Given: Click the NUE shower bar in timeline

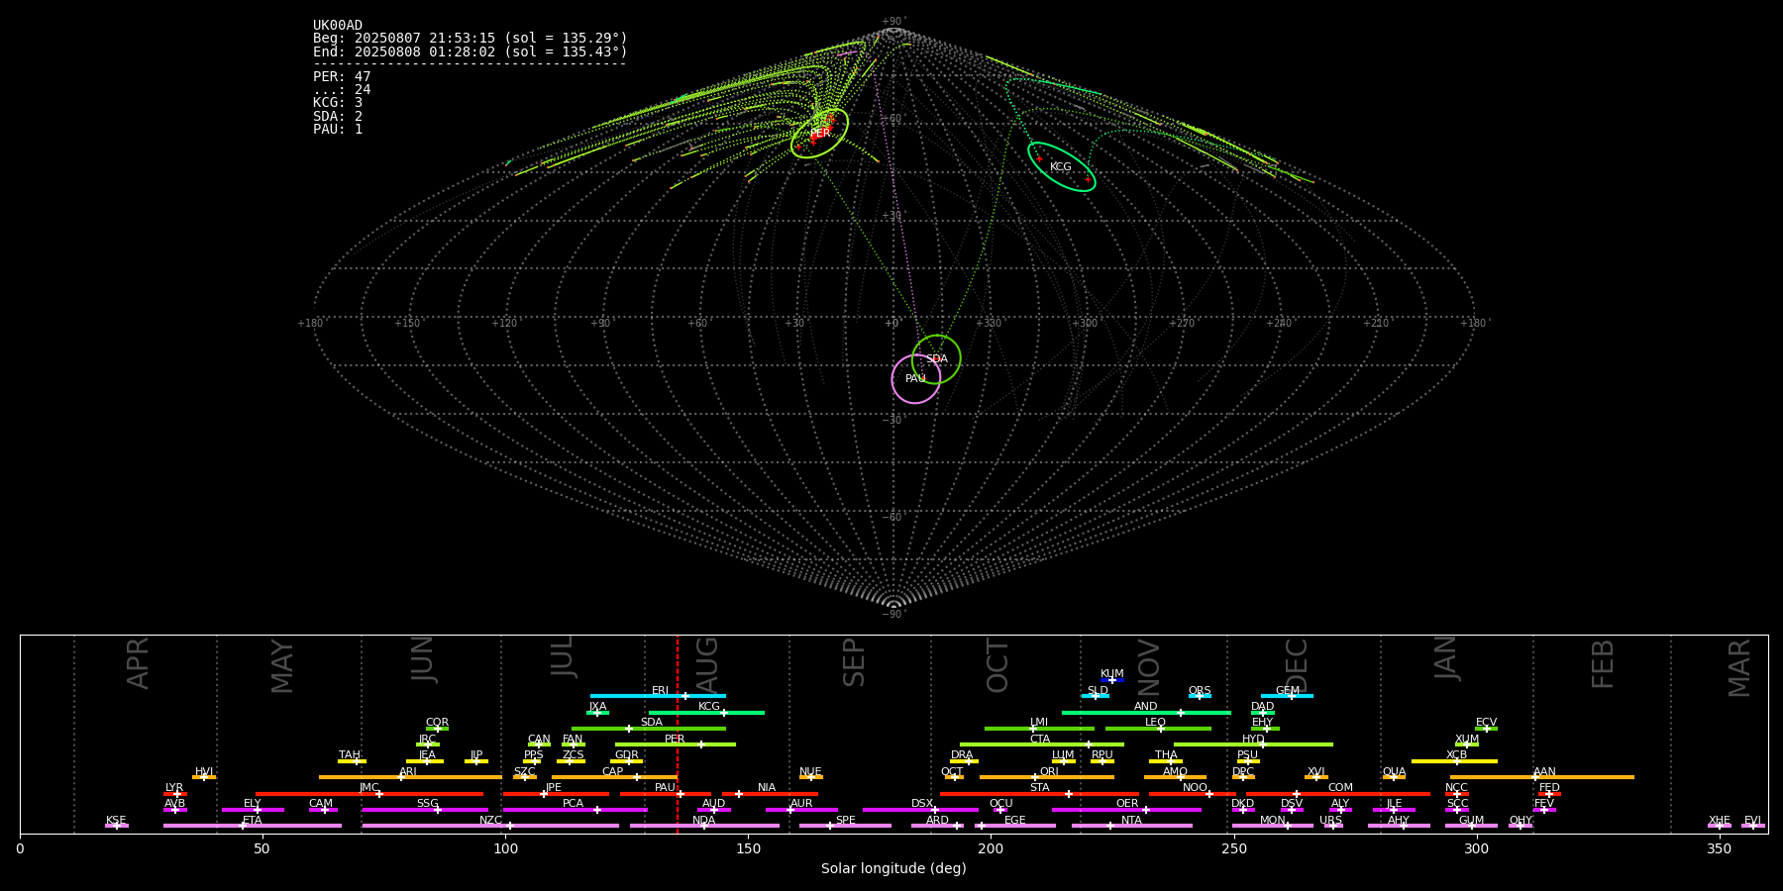Looking at the screenshot, I should [811, 777].
